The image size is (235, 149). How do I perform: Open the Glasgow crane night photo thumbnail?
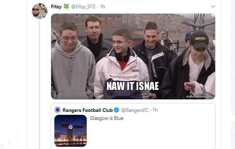tap(71, 130)
